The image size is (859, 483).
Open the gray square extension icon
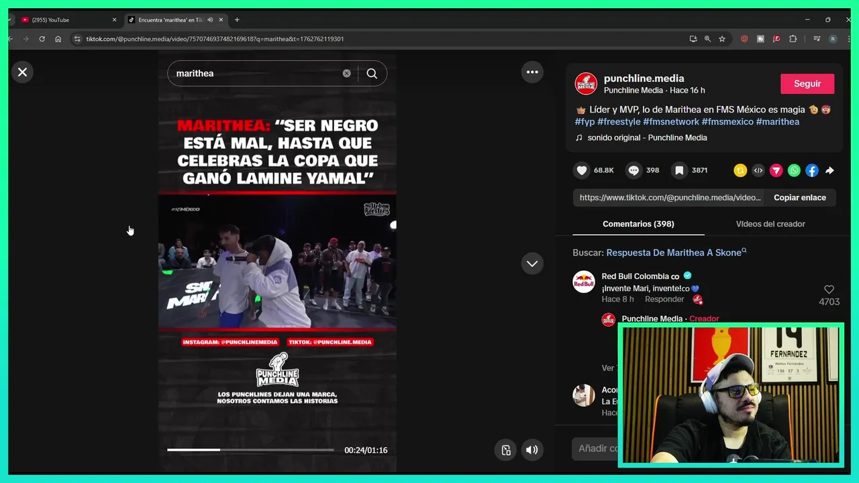pyautogui.click(x=760, y=39)
